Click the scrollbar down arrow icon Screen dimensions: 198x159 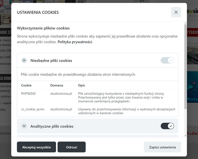[185, 136]
